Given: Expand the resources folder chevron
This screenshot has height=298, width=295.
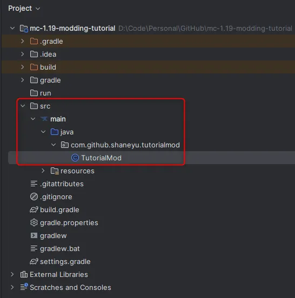Looking at the screenshot, I should coord(43,171).
